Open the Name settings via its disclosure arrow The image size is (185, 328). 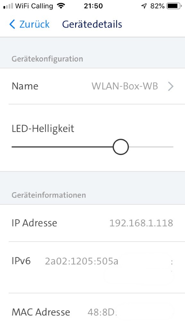coord(171,86)
